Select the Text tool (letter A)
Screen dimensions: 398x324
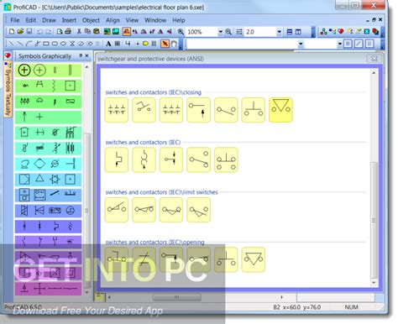pos(108,44)
